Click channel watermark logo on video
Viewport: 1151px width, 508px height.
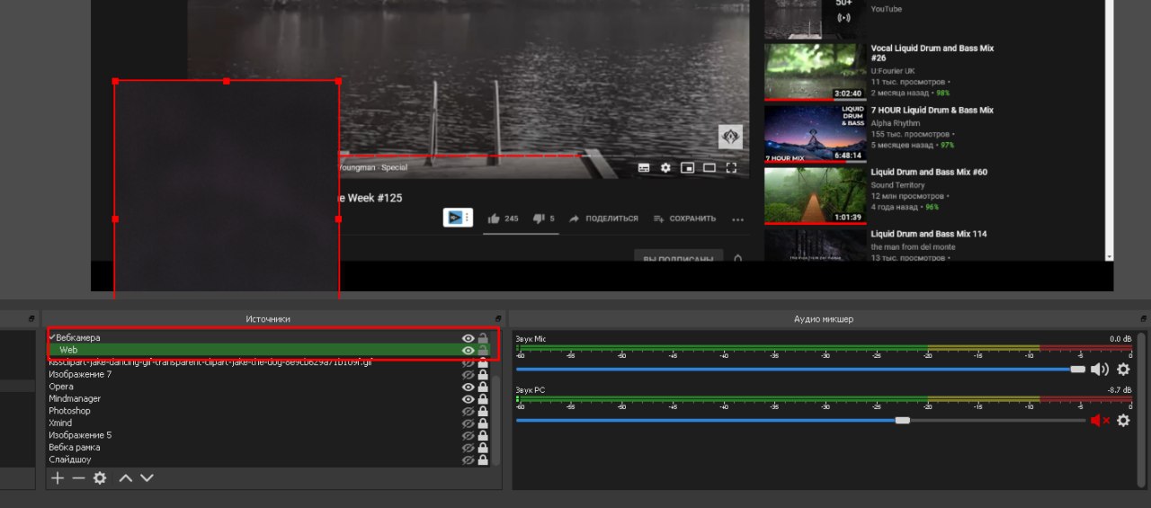pos(729,137)
